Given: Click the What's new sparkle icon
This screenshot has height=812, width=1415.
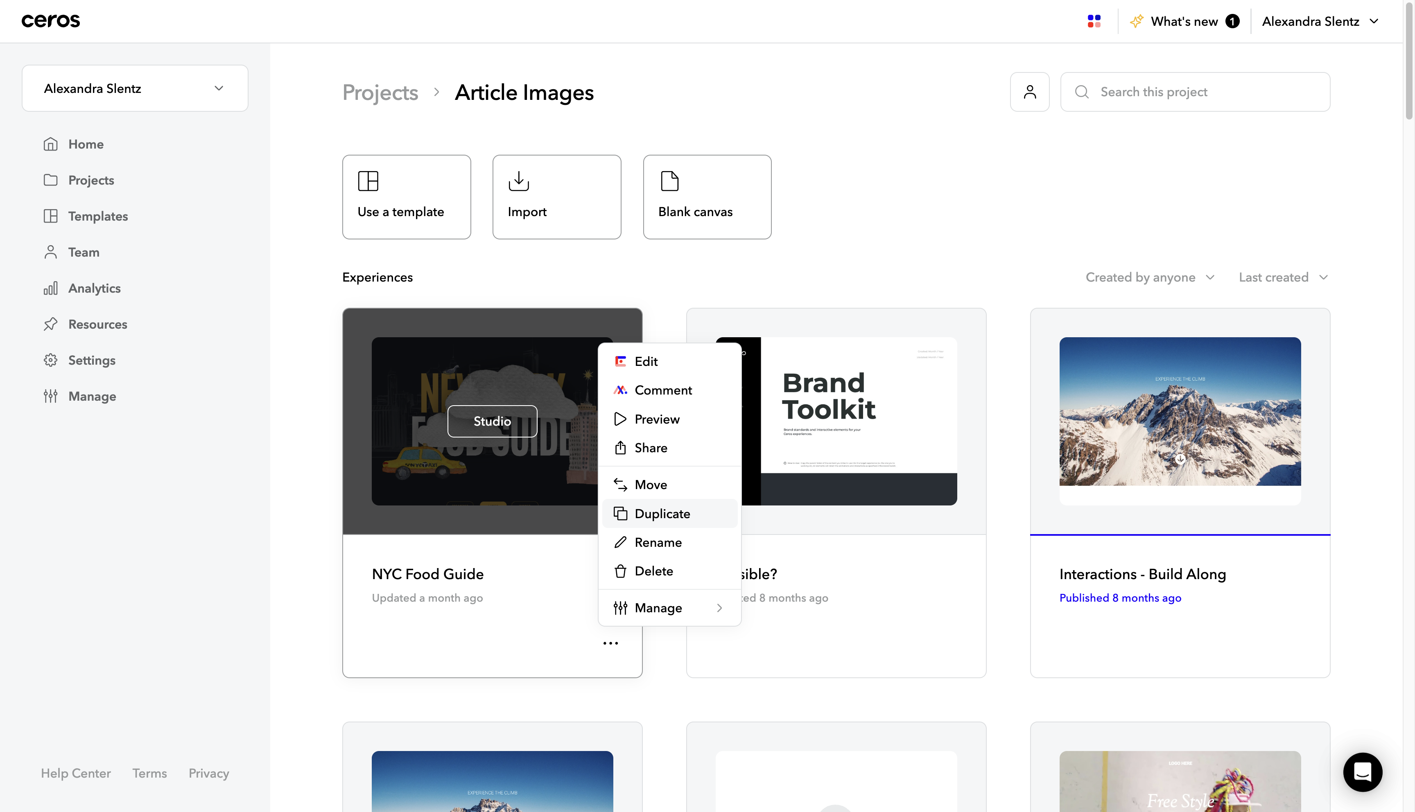Looking at the screenshot, I should (1136, 21).
